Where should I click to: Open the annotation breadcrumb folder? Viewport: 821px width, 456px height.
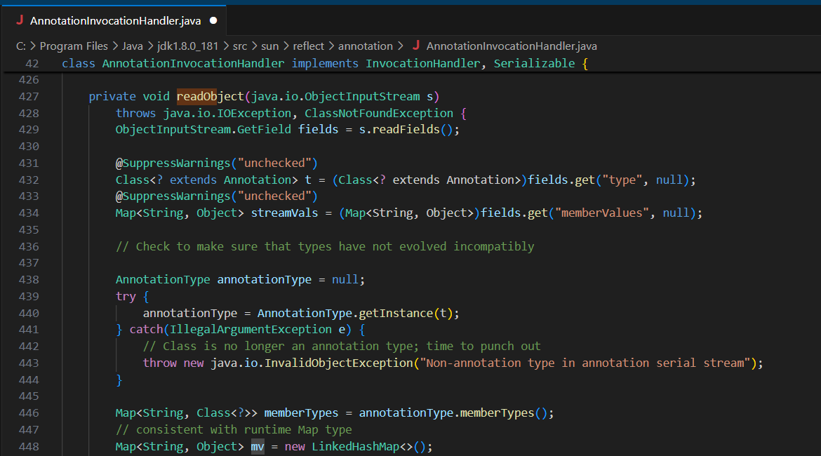pyautogui.click(x=366, y=46)
